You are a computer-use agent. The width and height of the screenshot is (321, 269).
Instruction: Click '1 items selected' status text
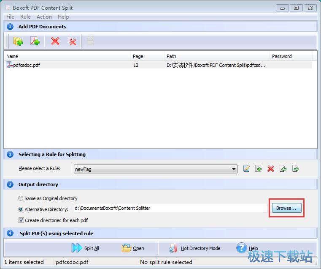pyautogui.click(x=24, y=262)
